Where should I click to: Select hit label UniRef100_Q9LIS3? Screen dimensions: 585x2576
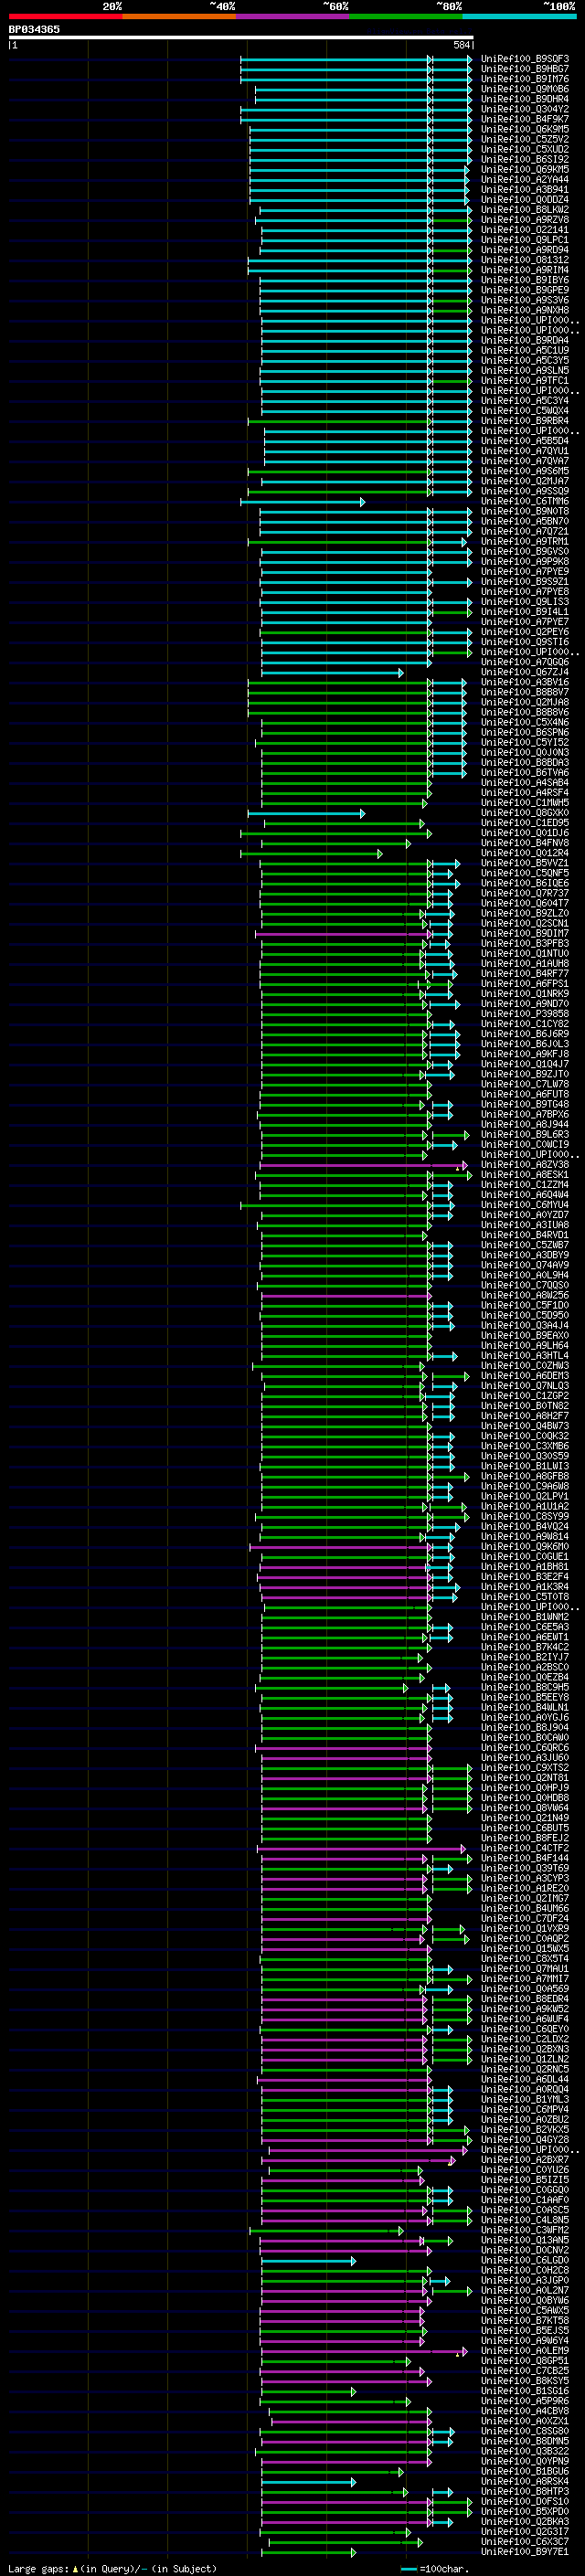pos(525,602)
